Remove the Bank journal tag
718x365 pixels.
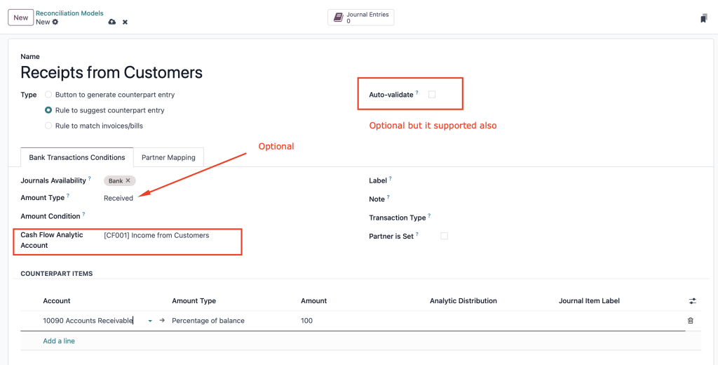click(x=128, y=180)
